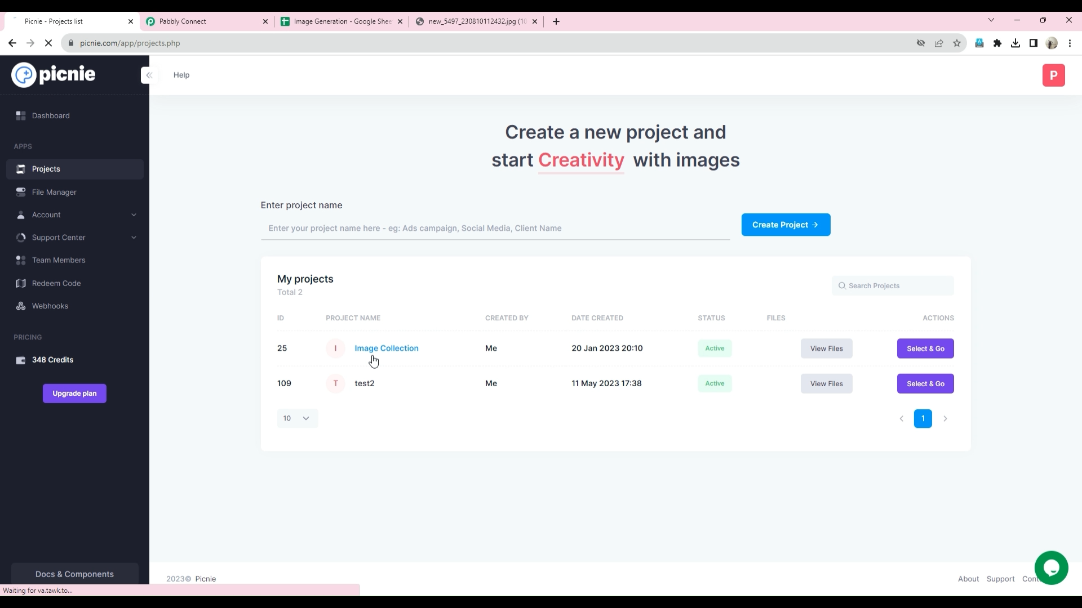The height and width of the screenshot is (608, 1082).
Task: Click the Picnie logo icon
Action: click(24, 75)
